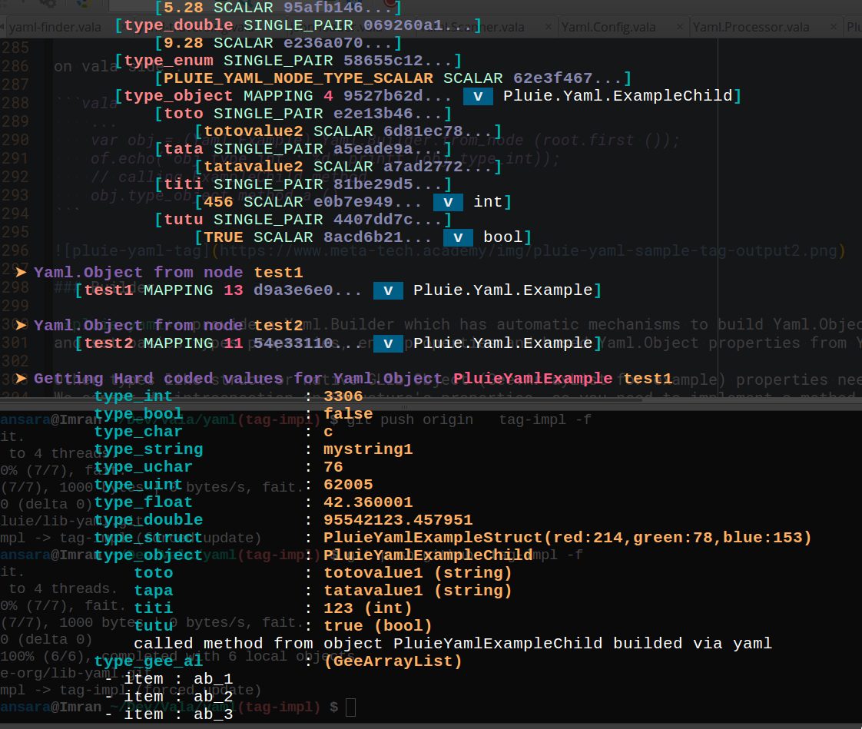Click the 'type_int' value '3306'

point(343,396)
